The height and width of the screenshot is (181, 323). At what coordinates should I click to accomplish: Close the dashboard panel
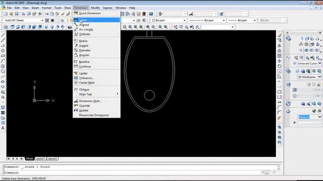pos(320,33)
